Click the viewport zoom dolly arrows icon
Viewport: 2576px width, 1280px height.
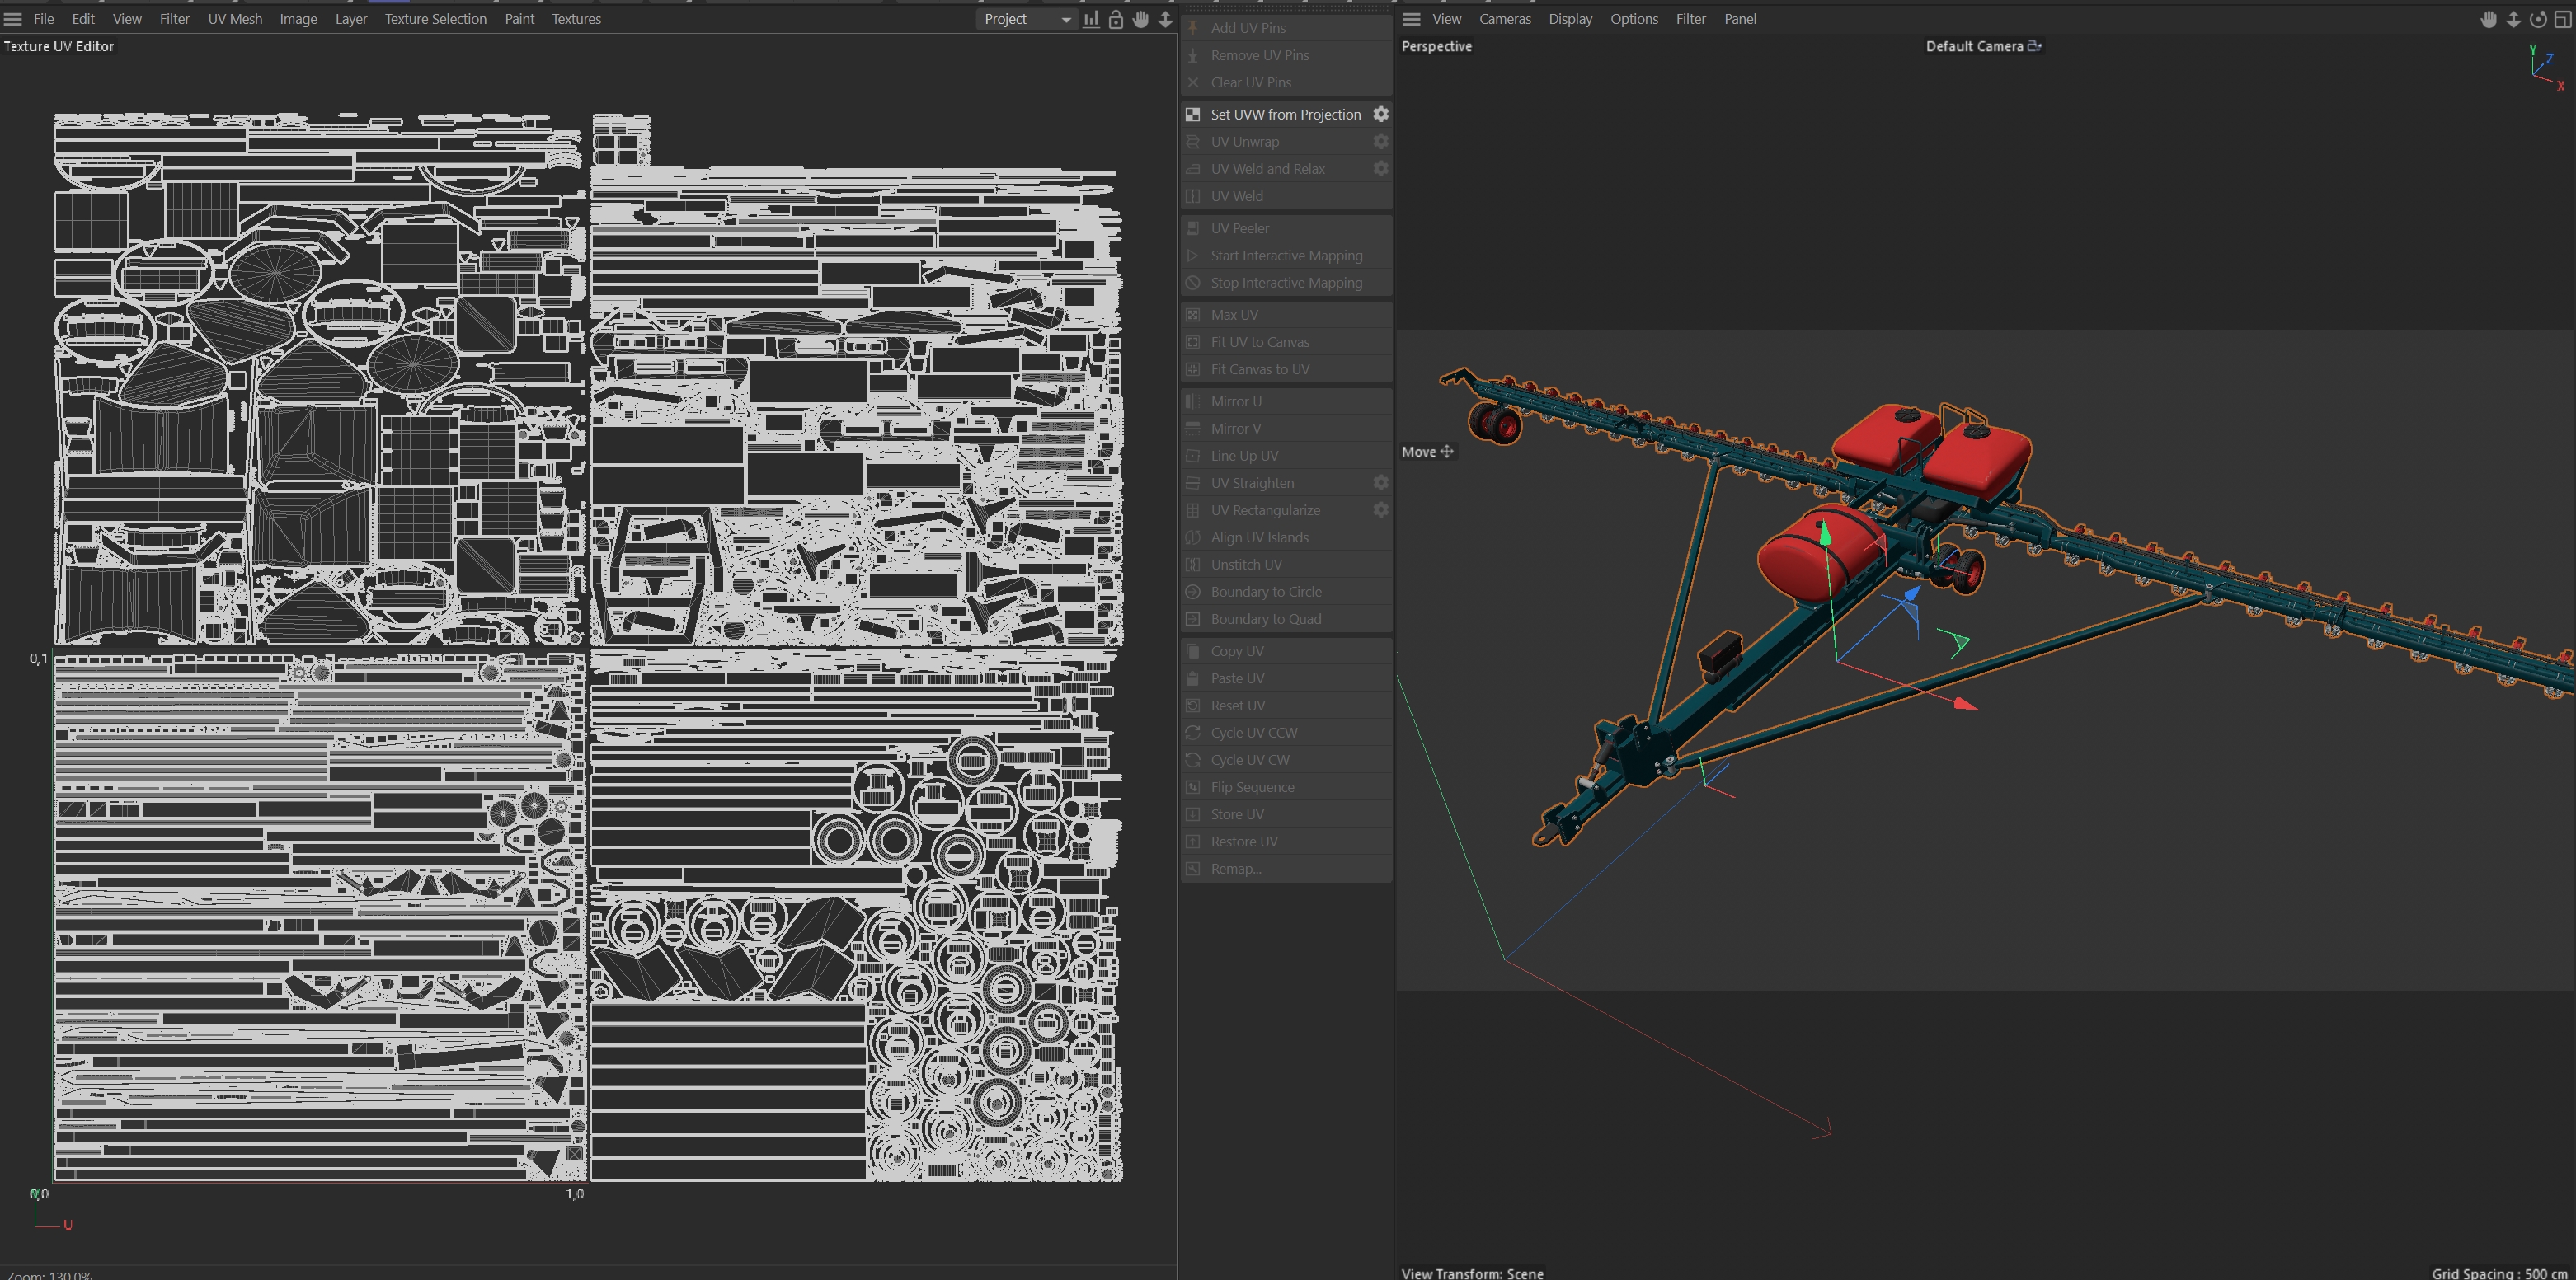coord(2513,19)
